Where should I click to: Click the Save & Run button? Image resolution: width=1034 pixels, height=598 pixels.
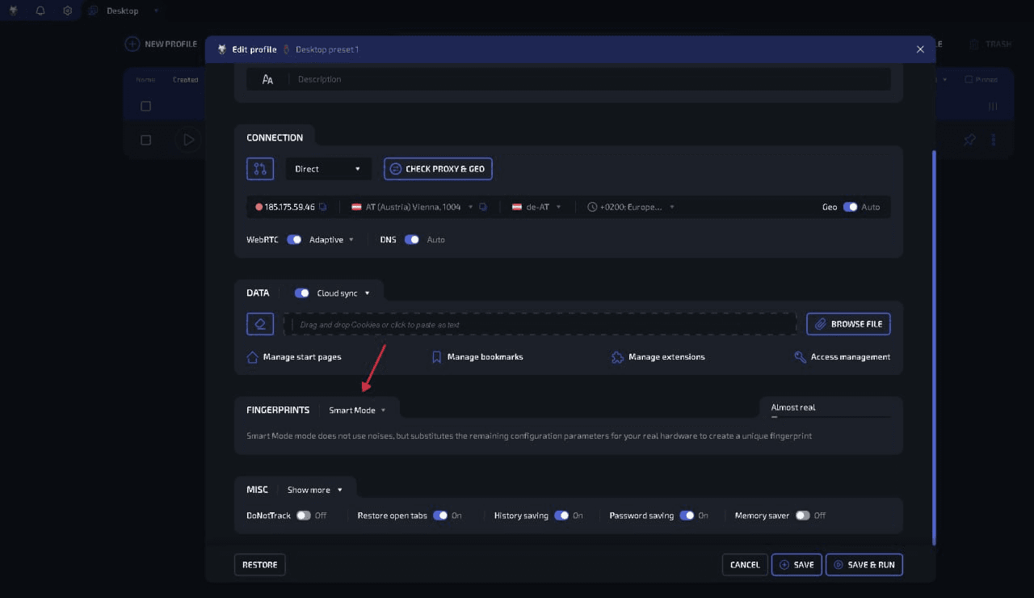(864, 564)
